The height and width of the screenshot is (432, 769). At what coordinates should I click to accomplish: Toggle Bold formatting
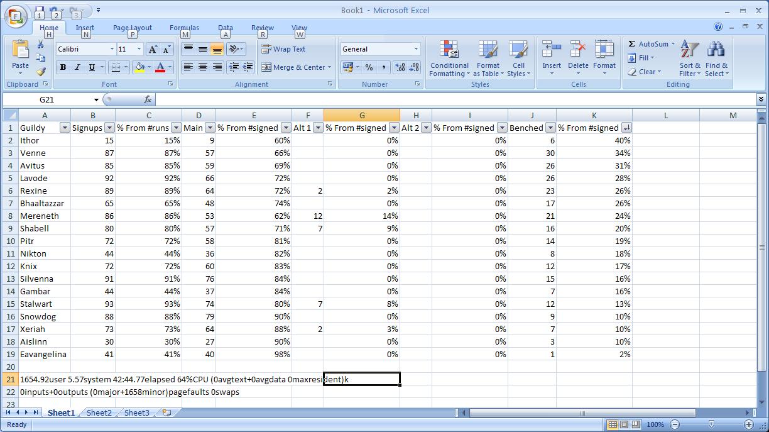coord(63,67)
